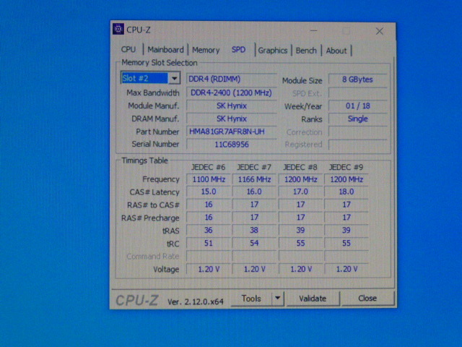Click the tRAS value 38
Image resolution: width=462 pixels, height=347 pixels.
[254, 230]
